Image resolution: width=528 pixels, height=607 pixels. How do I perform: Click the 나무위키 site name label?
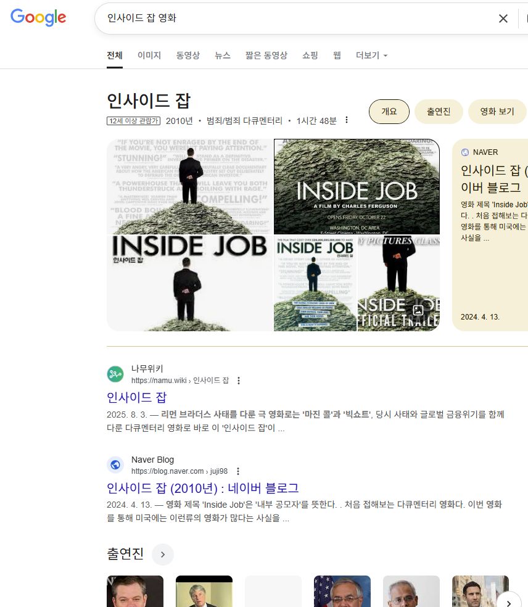click(147, 368)
